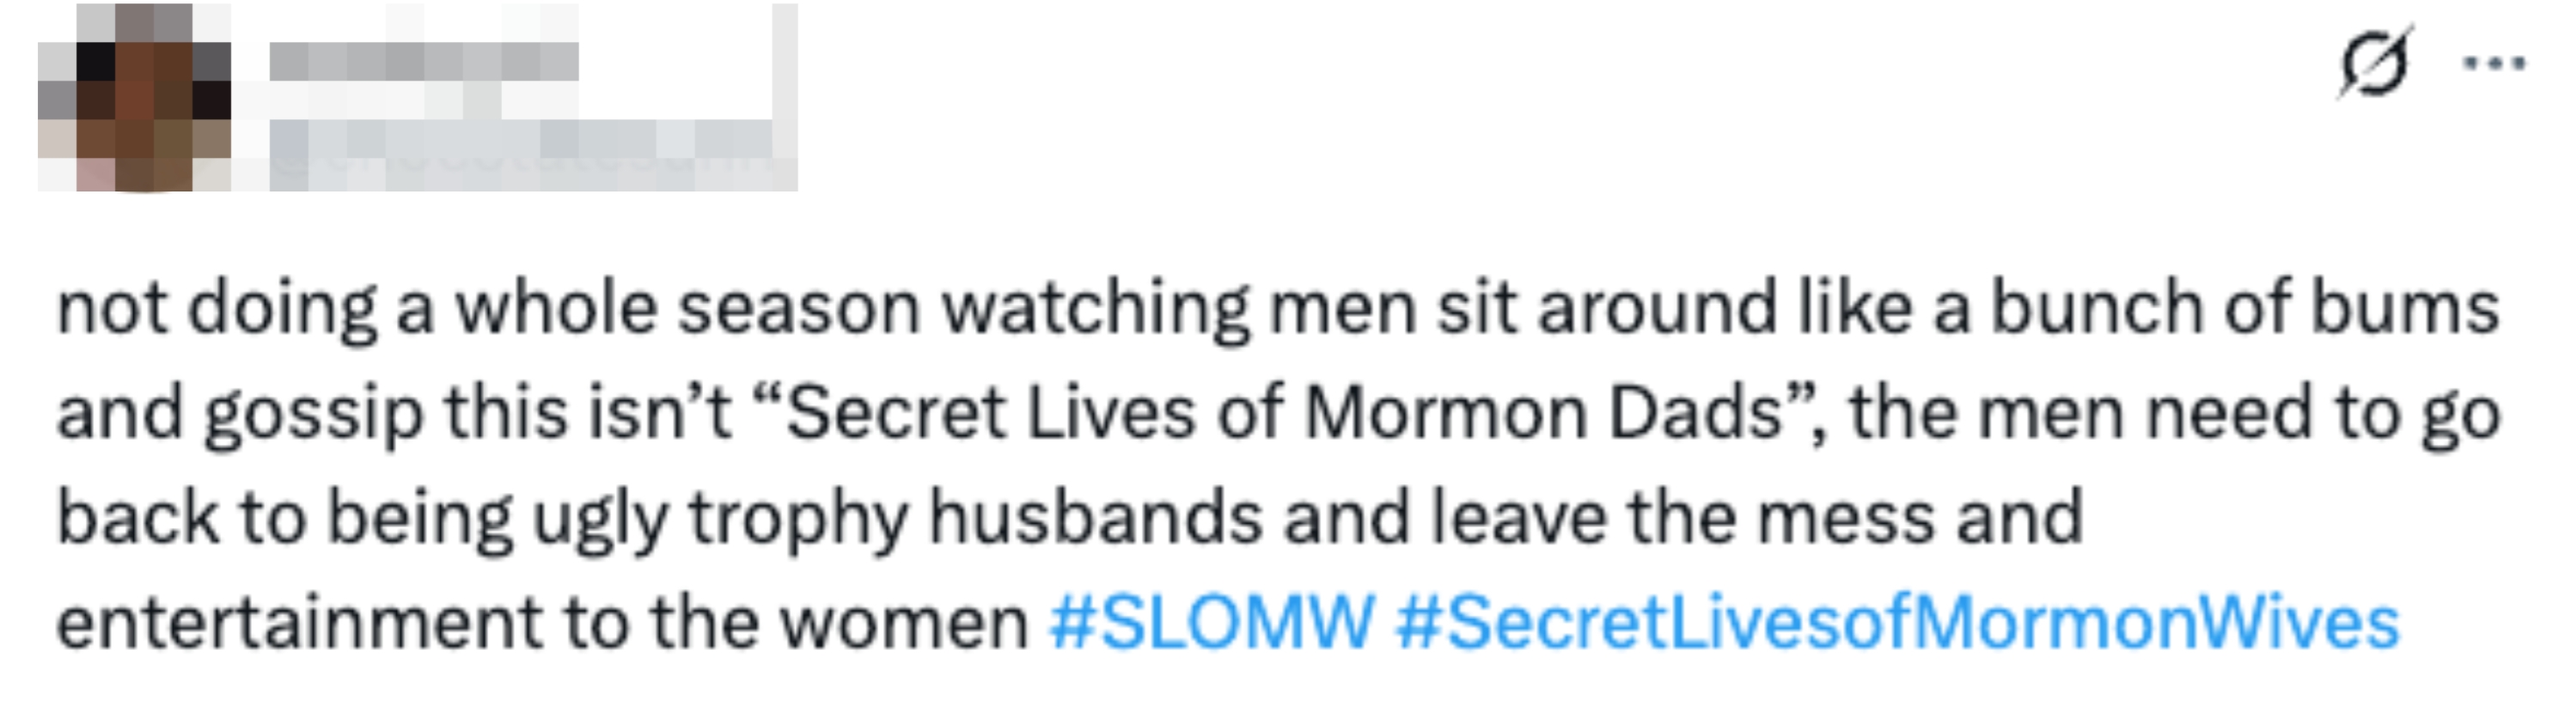Open the #SecretLivesofMormonWives hashtag
This screenshot has height=705, width=2576.
pyautogui.click(x=1897, y=623)
